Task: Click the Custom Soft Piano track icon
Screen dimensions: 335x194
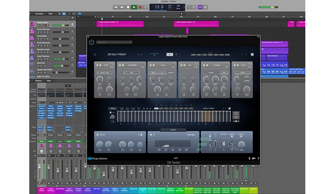Action: click(x=32, y=71)
